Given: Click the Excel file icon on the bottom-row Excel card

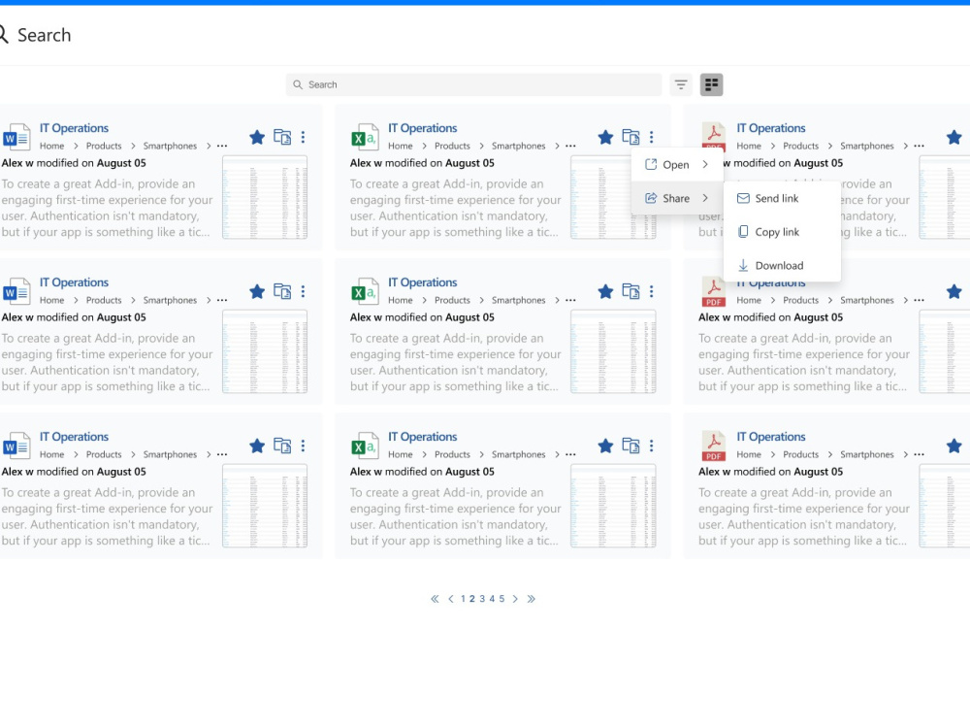Looking at the screenshot, I should [365, 446].
